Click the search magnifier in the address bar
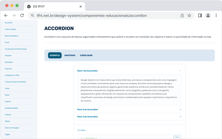222x139 pixels. (x=32, y=15)
